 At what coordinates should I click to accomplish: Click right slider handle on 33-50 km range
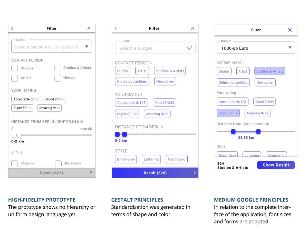[258, 132]
